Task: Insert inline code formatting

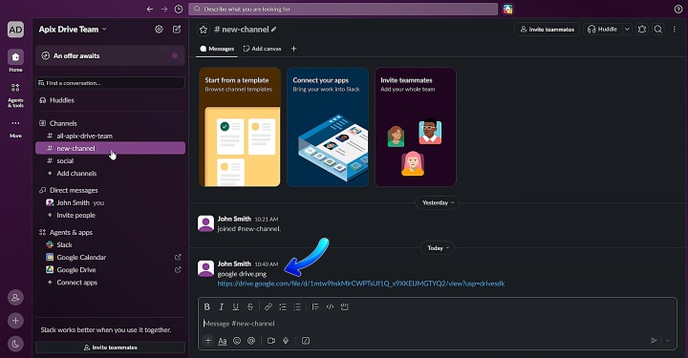Action: (x=330, y=306)
